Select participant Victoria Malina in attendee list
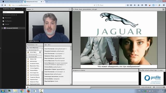Image resolution: width=166 pixels, height=93 pixels. point(34,70)
